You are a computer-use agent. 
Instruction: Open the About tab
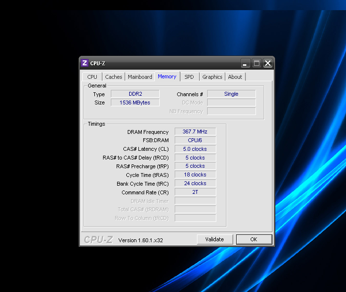[235, 77]
